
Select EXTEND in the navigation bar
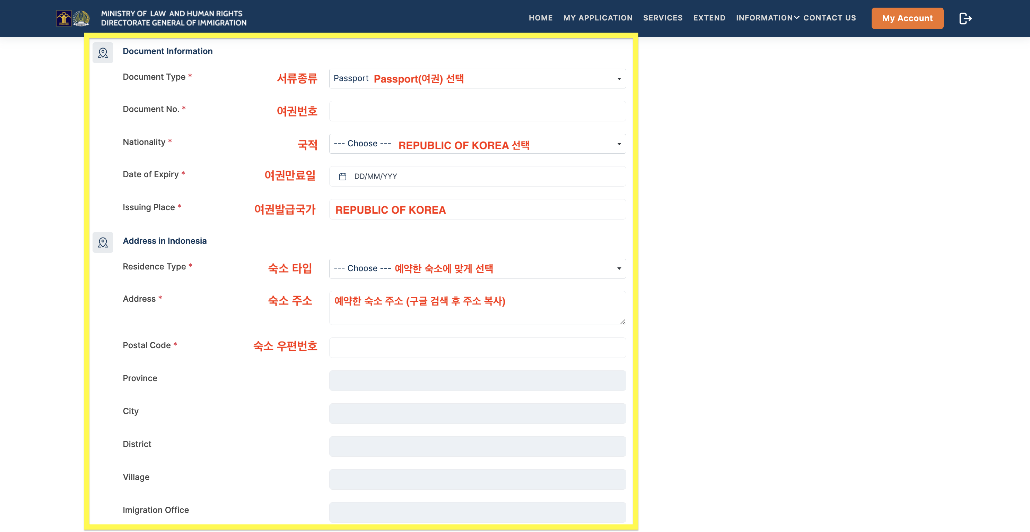click(709, 18)
